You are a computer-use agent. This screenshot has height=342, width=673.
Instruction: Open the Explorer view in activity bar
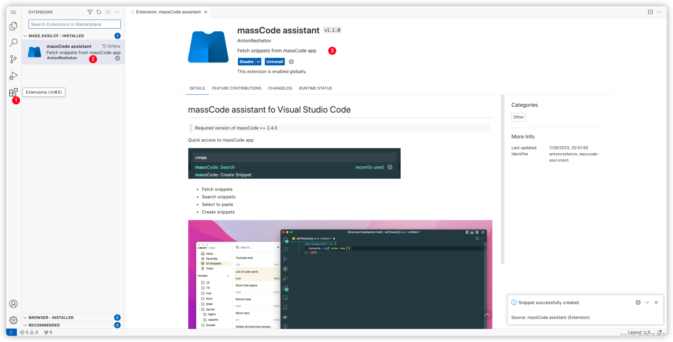tap(13, 26)
